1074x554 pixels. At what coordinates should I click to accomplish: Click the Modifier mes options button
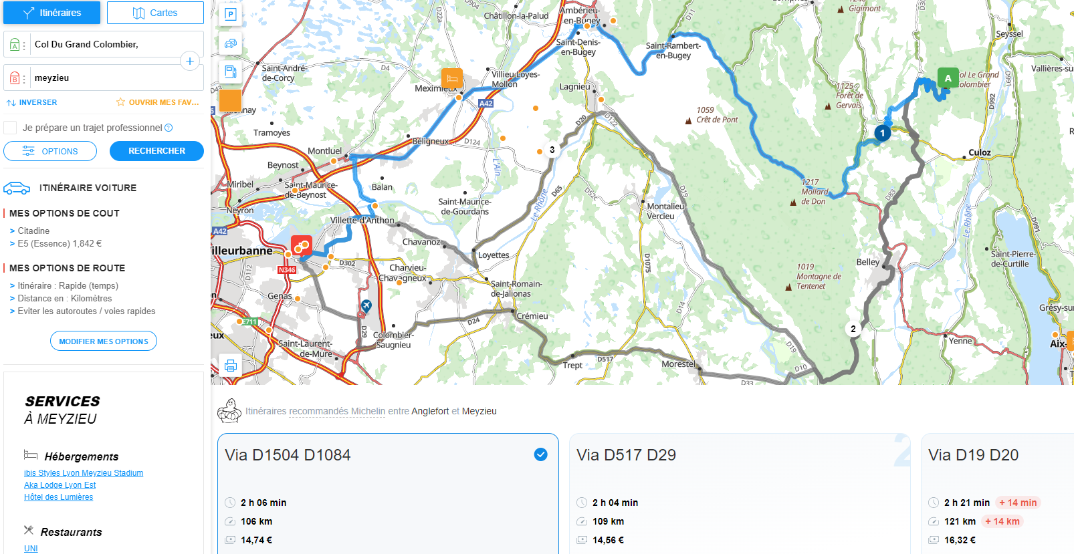104,341
